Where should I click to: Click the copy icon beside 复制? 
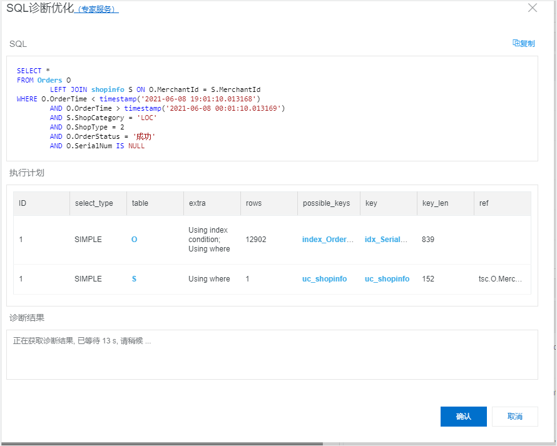coord(516,43)
